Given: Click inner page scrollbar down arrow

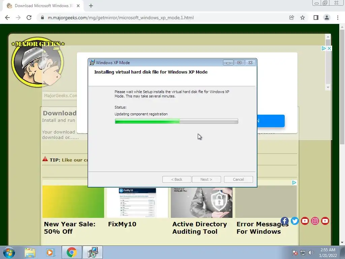Looking at the screenshot, I should 328,87.
